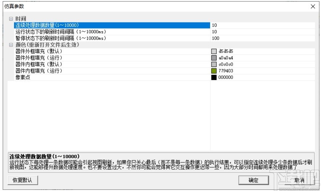
Task: Confirm settings with the 确定 button
Action: click(x=254, y=180)
